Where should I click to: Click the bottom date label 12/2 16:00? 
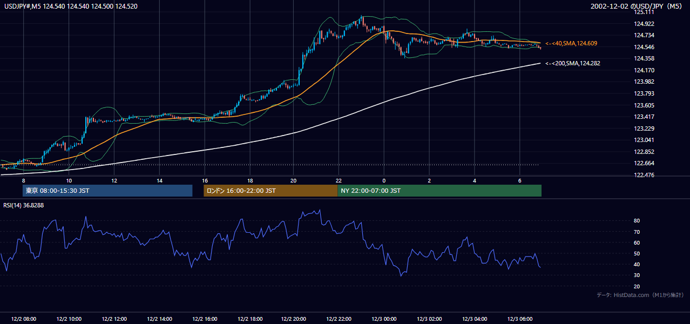pos(204,319)
